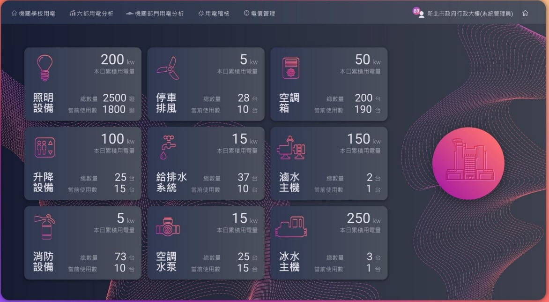Click the 總數量 2500 value for 照明設備
Viewport: 549px width, 302px height.
[114, 98]
